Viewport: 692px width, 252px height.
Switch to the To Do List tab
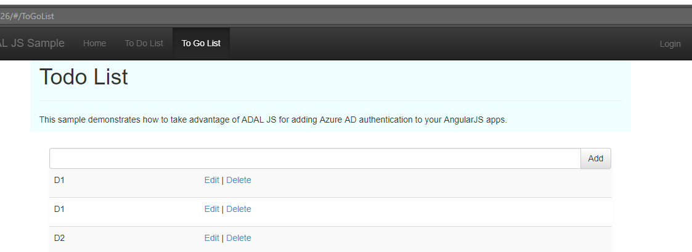pyautogui.click(x=144, y=43)
